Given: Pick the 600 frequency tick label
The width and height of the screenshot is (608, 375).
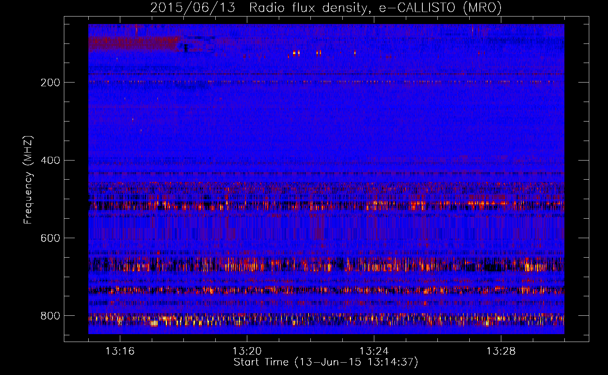Looking at the screenshot, I should point(50,238).
